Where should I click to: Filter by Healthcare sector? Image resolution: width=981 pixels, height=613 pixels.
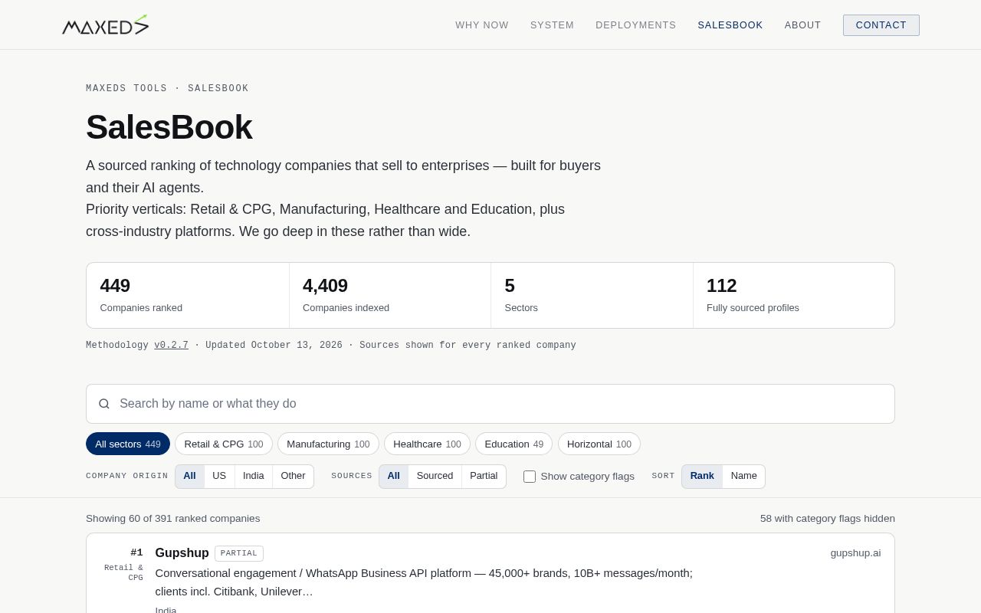click(427, 444)
